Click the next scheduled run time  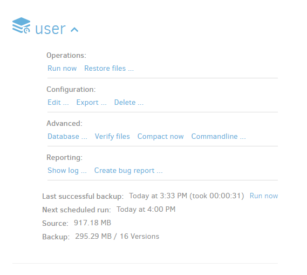tap(146, 209)
